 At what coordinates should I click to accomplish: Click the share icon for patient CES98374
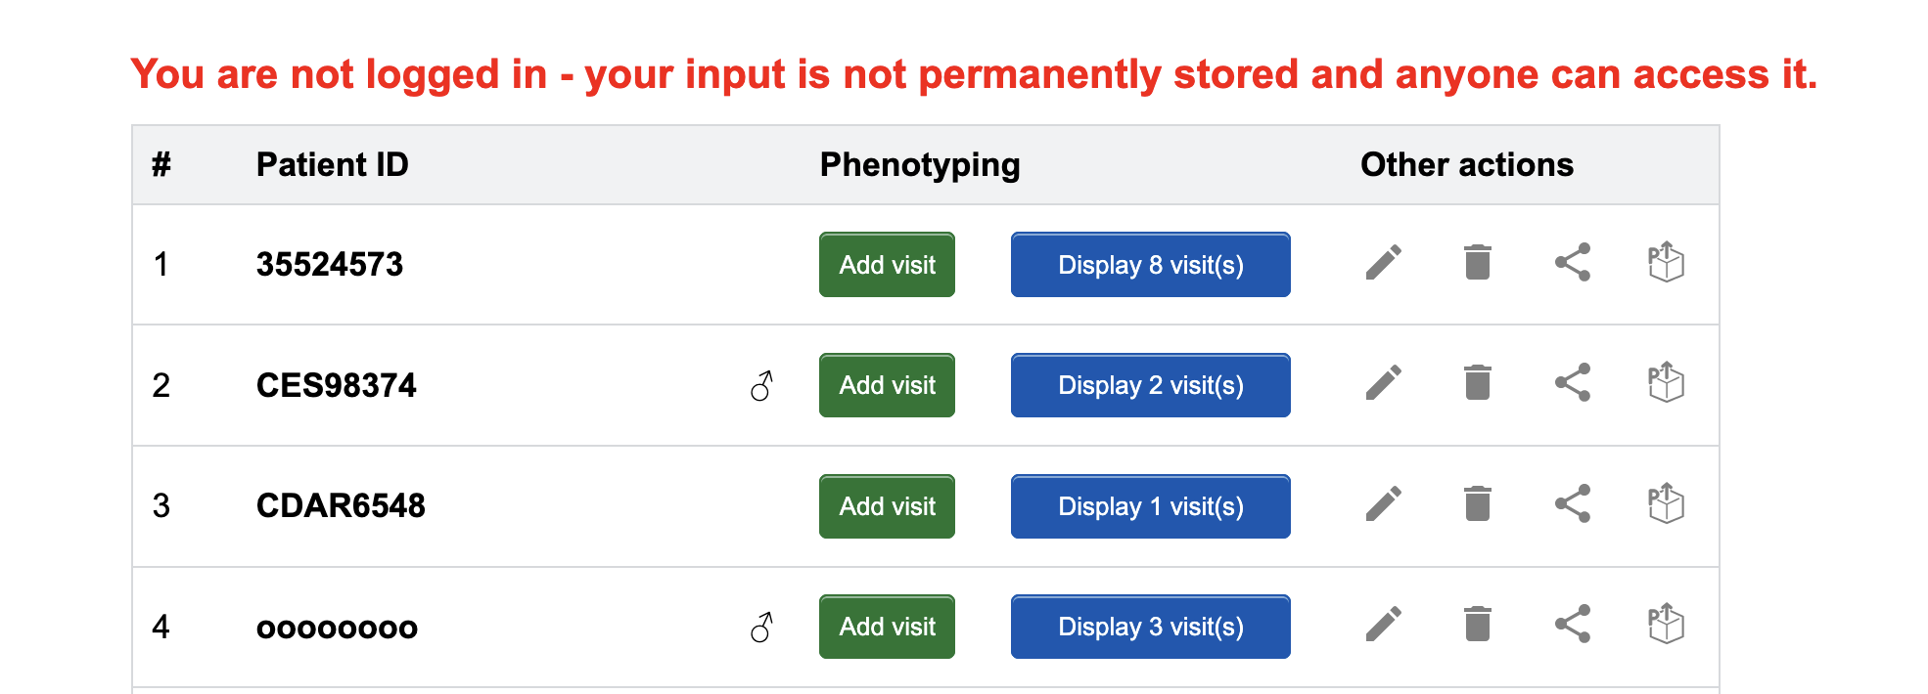(1573, 382)
